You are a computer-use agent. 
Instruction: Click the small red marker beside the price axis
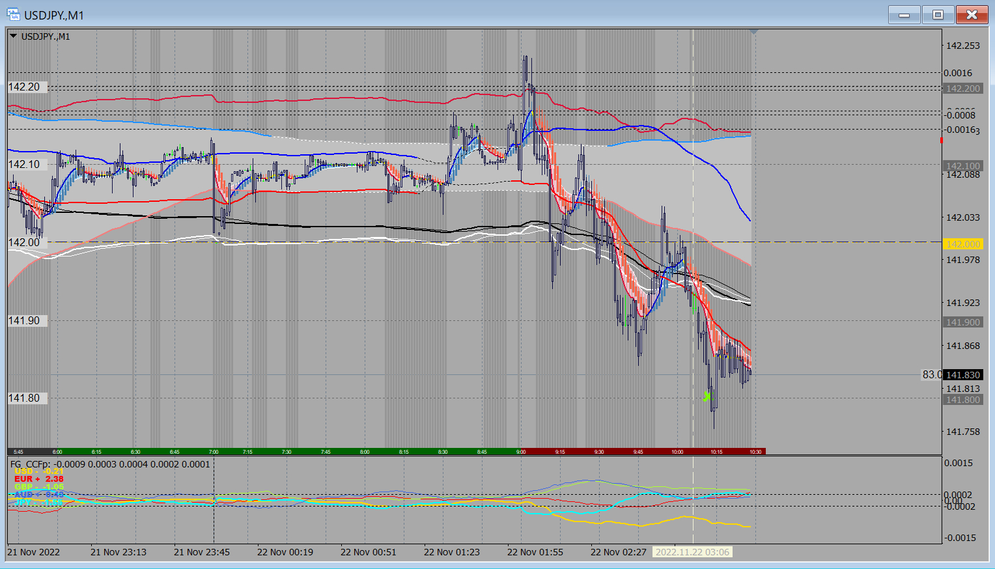point(941,141)
